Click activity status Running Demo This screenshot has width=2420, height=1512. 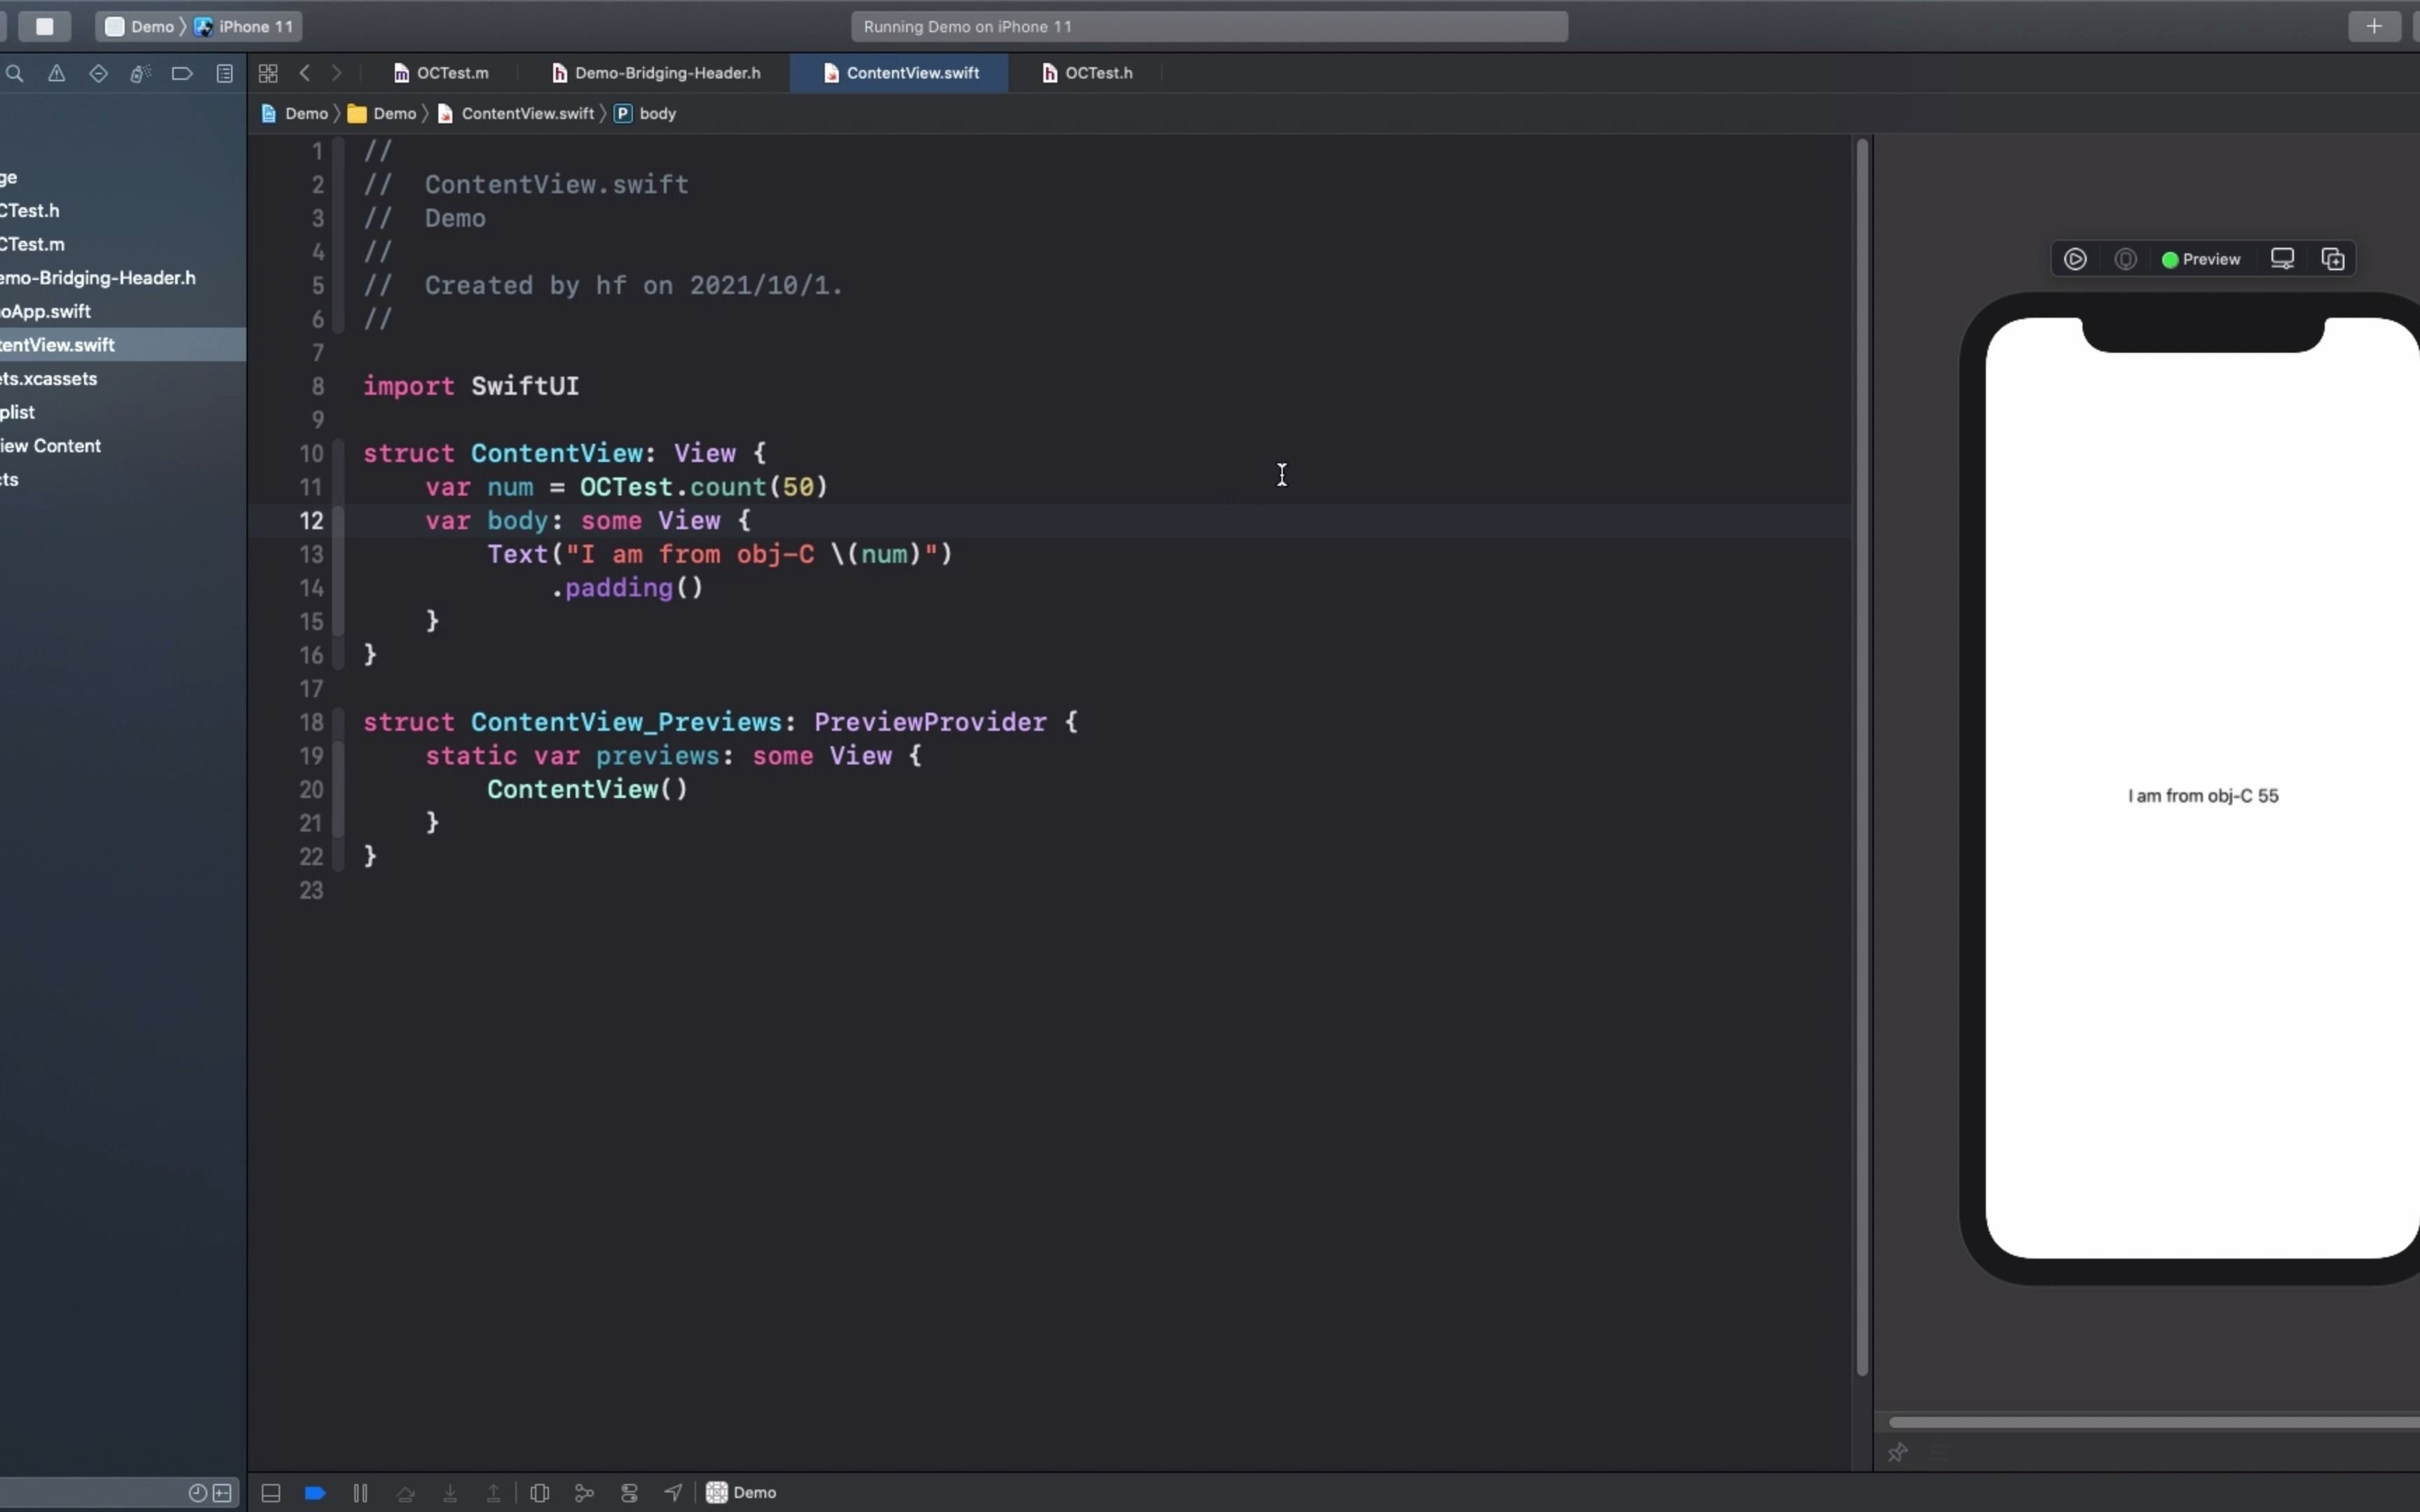coord(1209,27)
